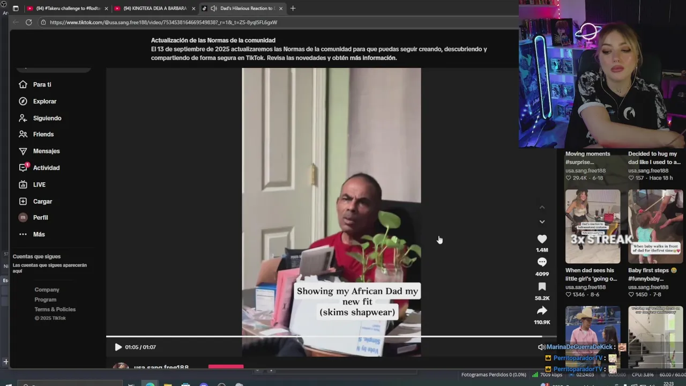686x386 pixels.
Task: Click the plus icon at sidebar bottom-left
Action: [5, 362]
